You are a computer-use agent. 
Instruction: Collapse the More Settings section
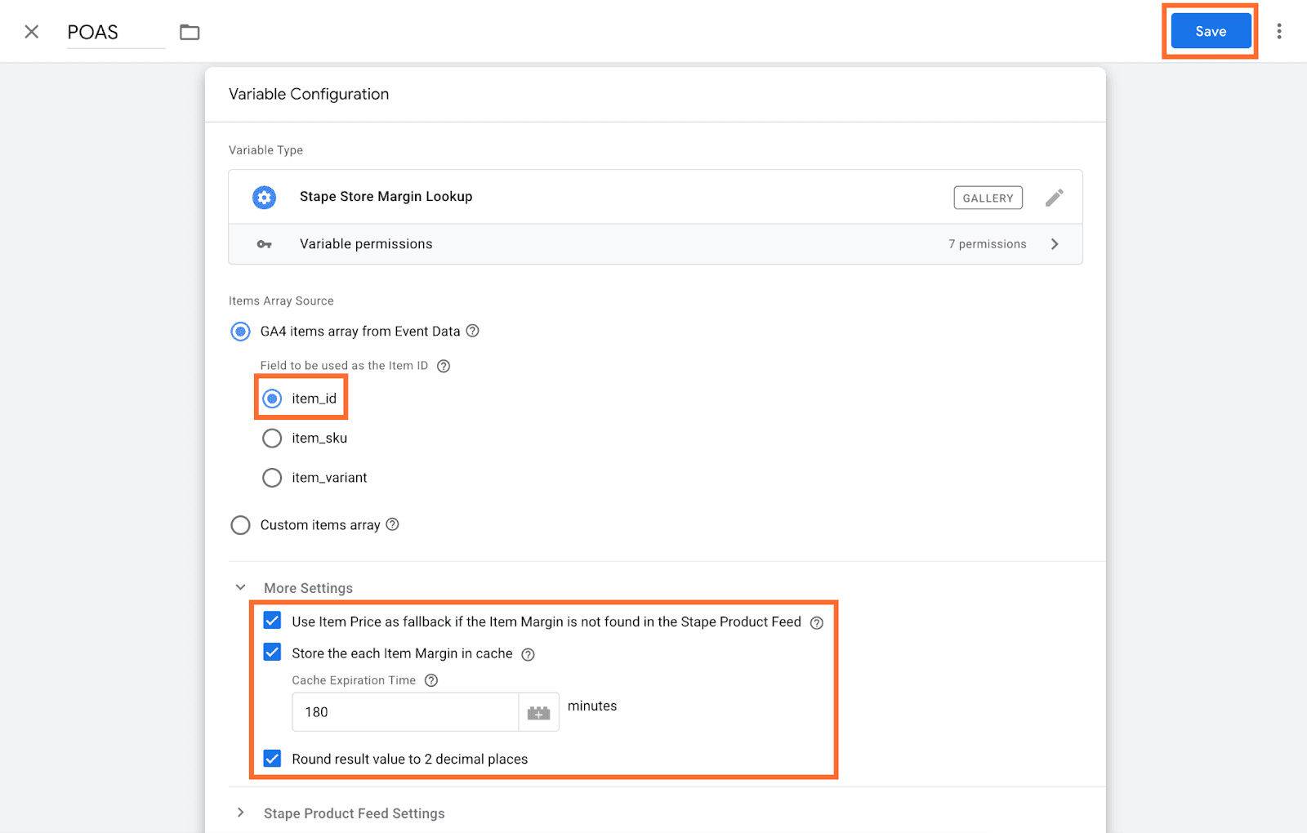240,586
